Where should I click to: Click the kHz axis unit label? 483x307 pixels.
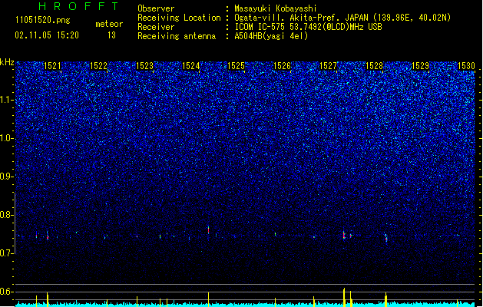click(7, 62)
